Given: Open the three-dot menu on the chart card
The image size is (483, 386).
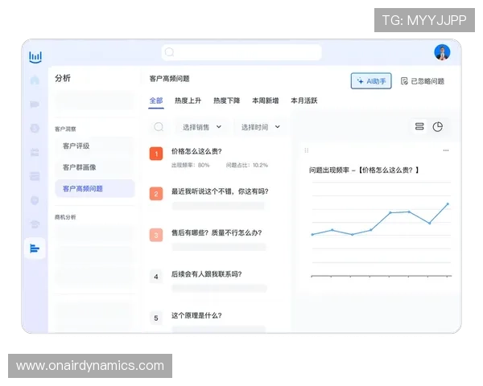Looking at the screenshot, I should coord(446,150).
